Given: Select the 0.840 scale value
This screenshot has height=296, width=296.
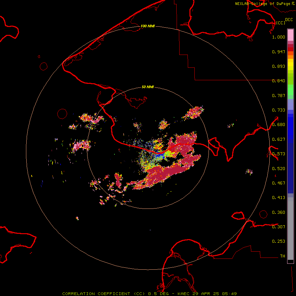Looking at the screenshot, I should pyautogui.click(x=279, y=81).
